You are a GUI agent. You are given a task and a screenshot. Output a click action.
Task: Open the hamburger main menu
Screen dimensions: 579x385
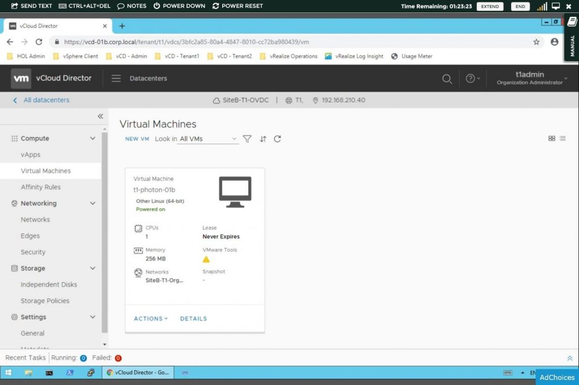pos(116,78)
